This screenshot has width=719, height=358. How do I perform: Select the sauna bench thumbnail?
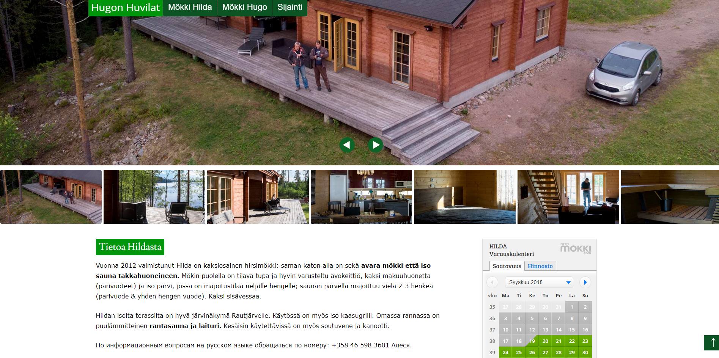[x=670, y=197]
